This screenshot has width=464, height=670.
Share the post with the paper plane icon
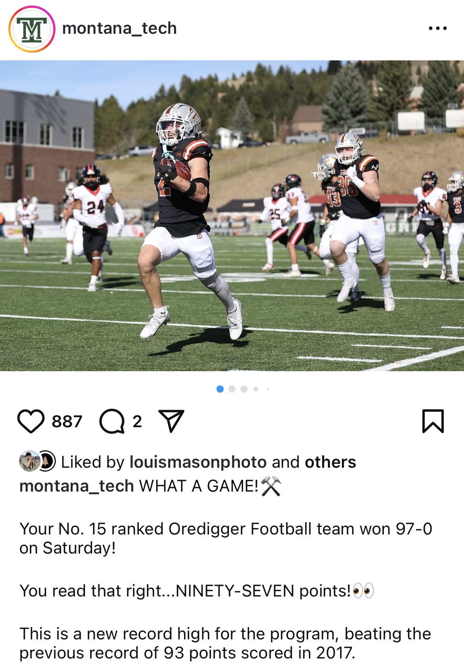tap(171, 421)
